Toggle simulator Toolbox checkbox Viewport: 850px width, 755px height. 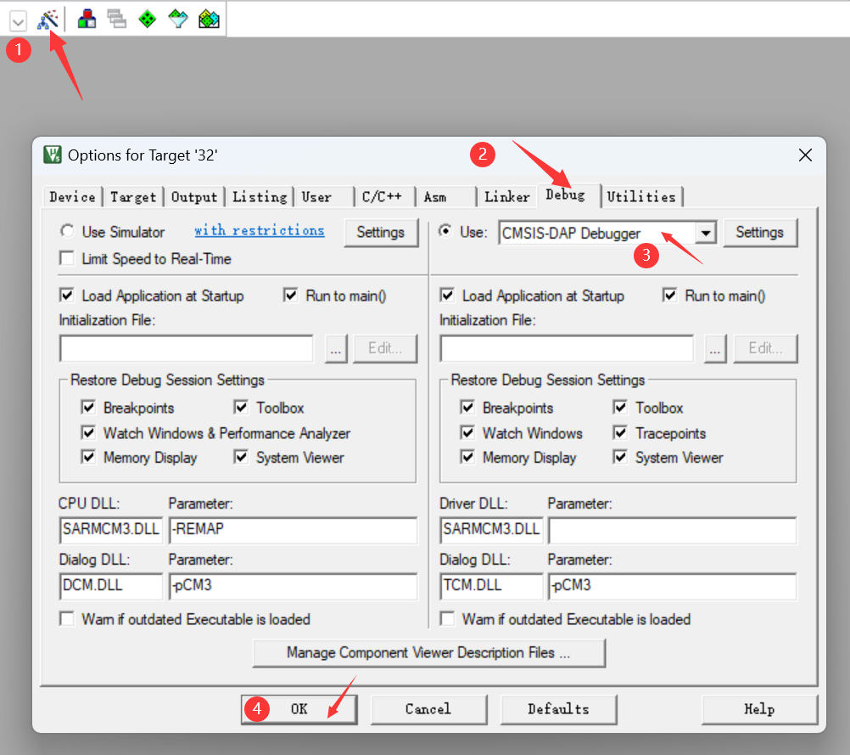point(241,407)
